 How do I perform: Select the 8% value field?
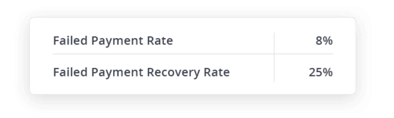tap(324, 41)
